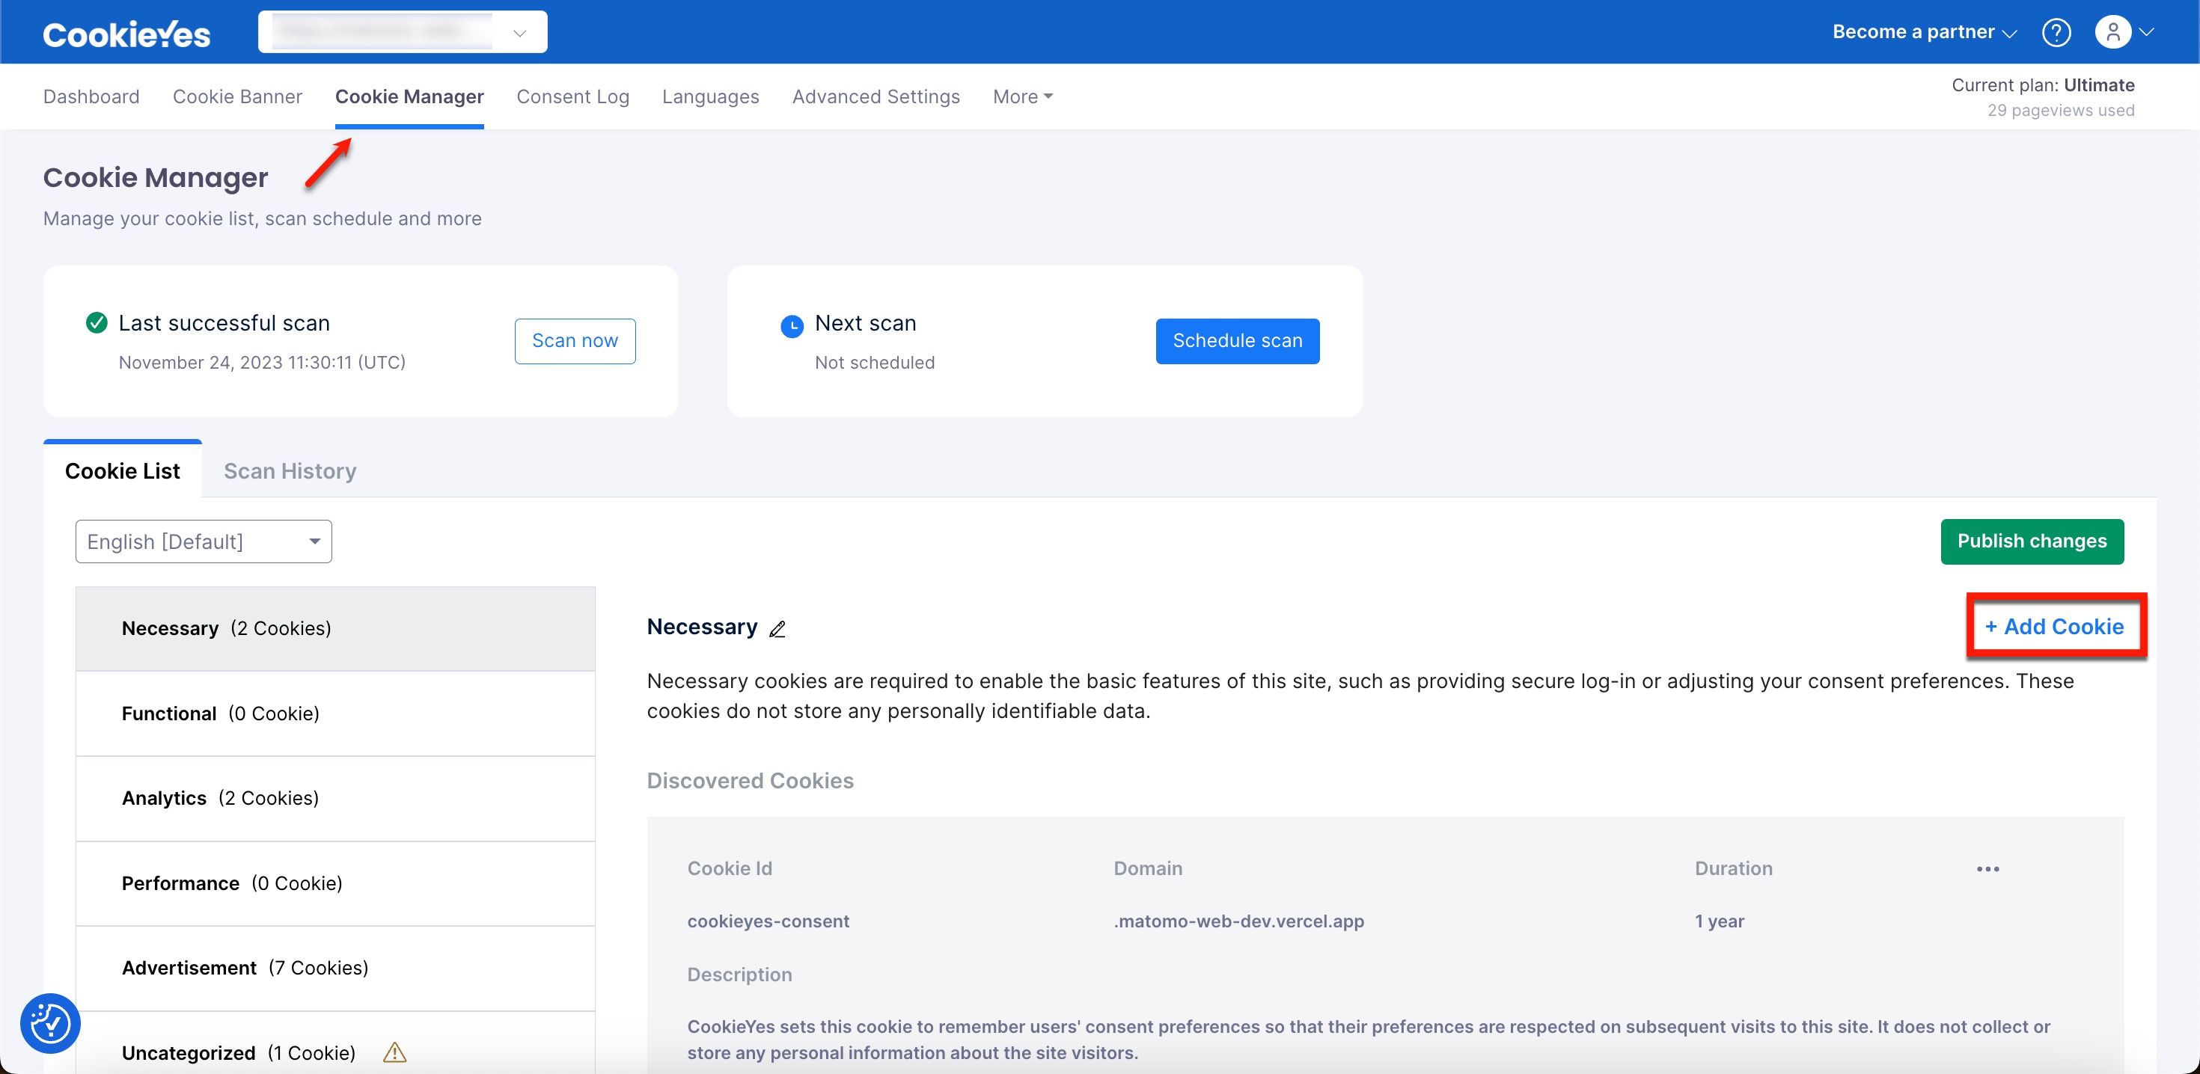Screen dimensions: 2200x1074
Task: Click the Duration column header
Action: tap(1733, 868)
